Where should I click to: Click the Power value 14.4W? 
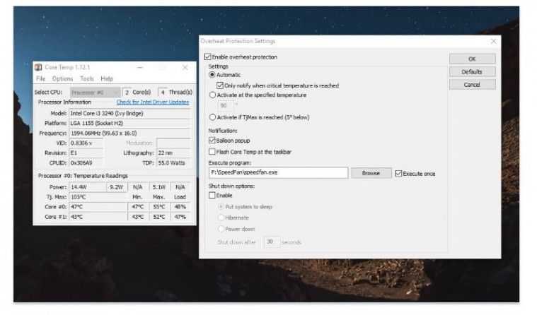pyautogui.click(x=87, y=187)
